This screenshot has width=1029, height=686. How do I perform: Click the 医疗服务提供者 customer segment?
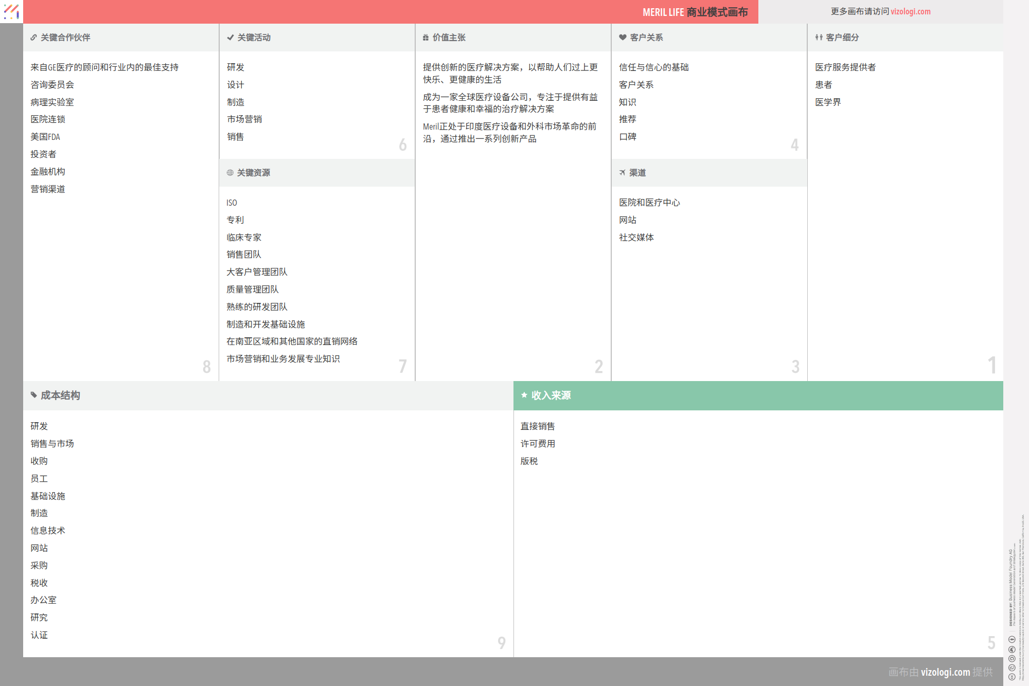845,67
